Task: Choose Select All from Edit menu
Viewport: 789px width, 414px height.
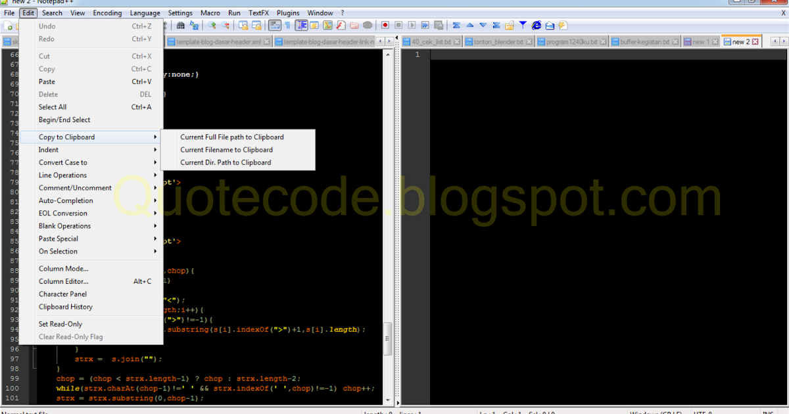Action: 91,107
